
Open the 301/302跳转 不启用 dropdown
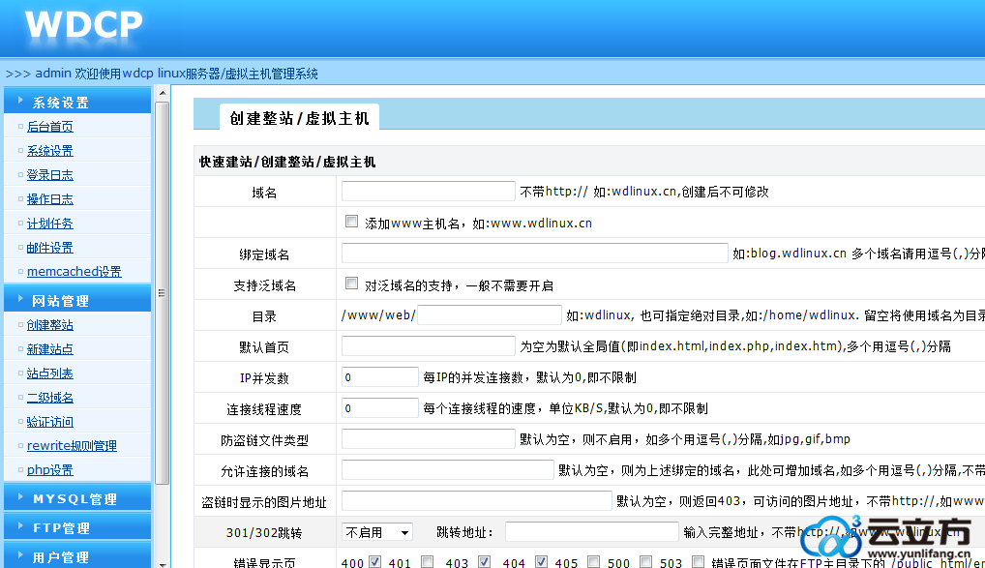pyautogui.click(x=377, y=532)
